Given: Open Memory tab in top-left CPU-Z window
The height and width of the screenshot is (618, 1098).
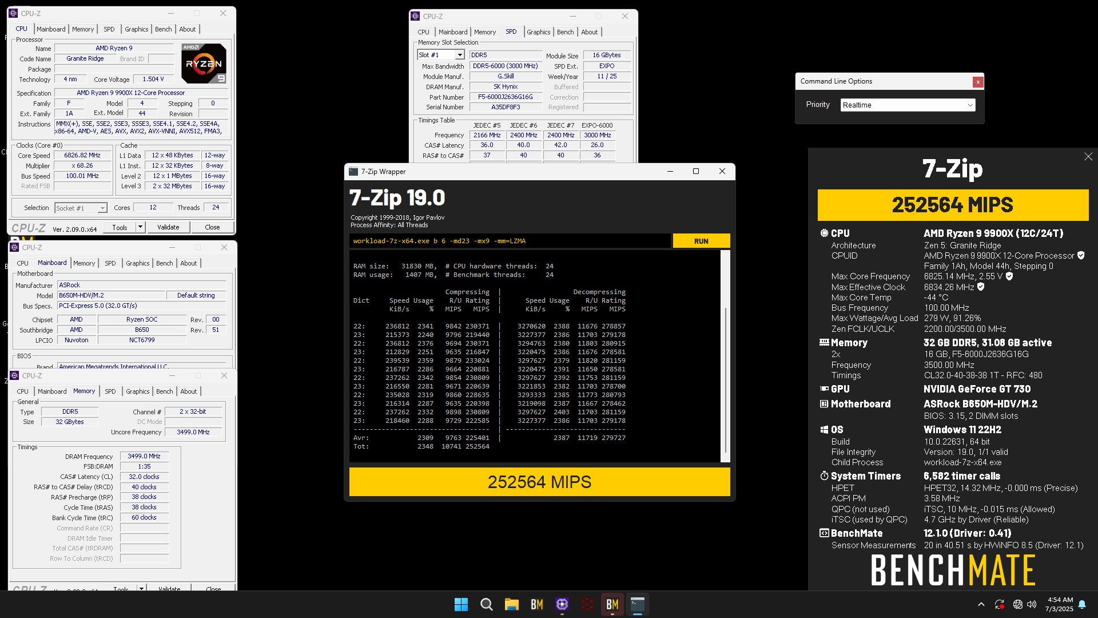Looking at the screenshot, I should coord(83,29).
